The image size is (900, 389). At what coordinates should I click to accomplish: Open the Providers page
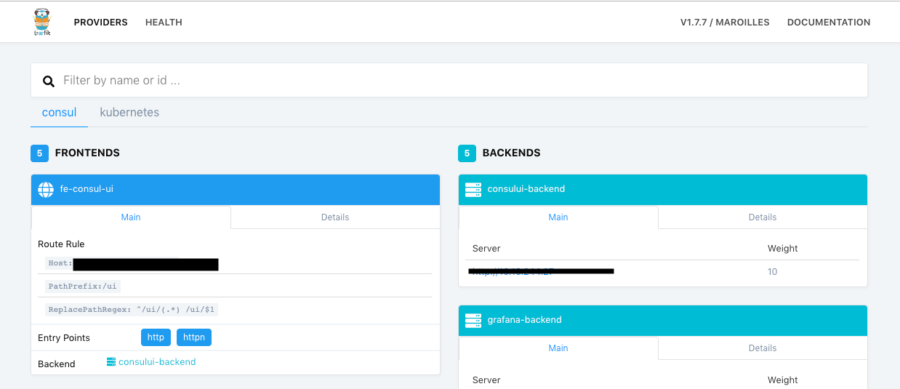click(100, 23)
